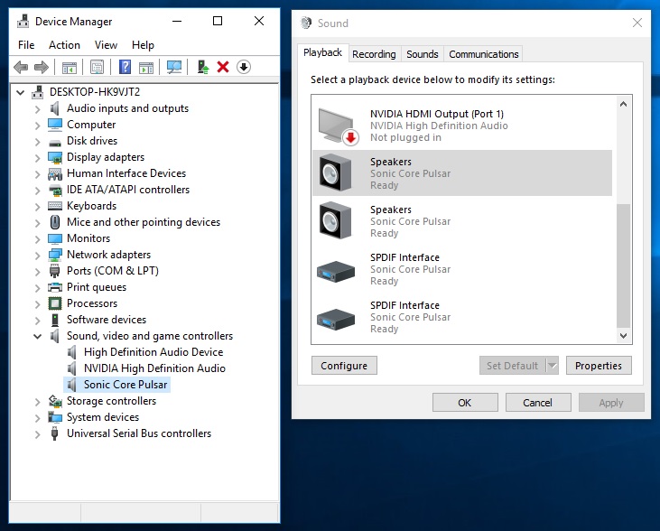Select the Playback tab

(322, 52)
